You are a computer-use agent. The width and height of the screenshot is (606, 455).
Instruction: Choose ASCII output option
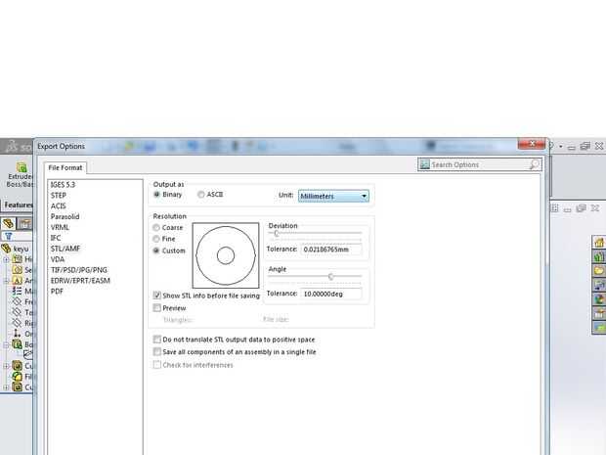[201, 194]
